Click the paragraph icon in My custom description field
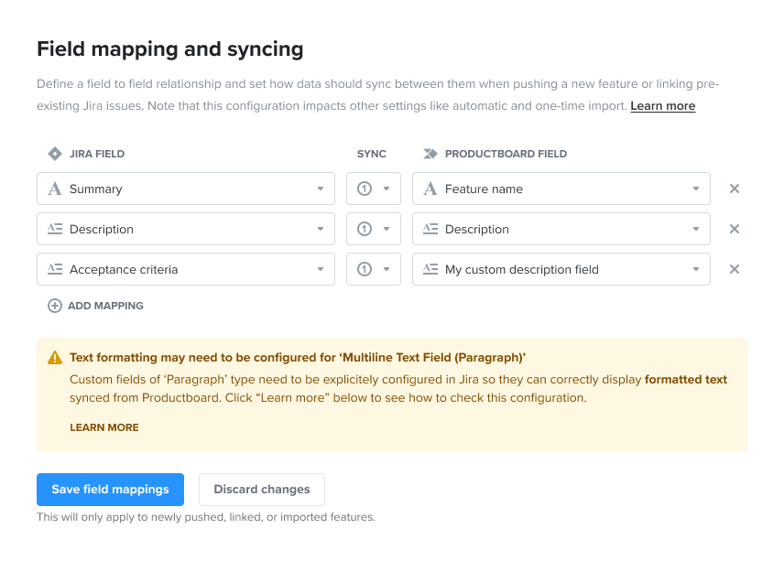The width and height of the screenshot is (784, 561). [x=430, y=269]
